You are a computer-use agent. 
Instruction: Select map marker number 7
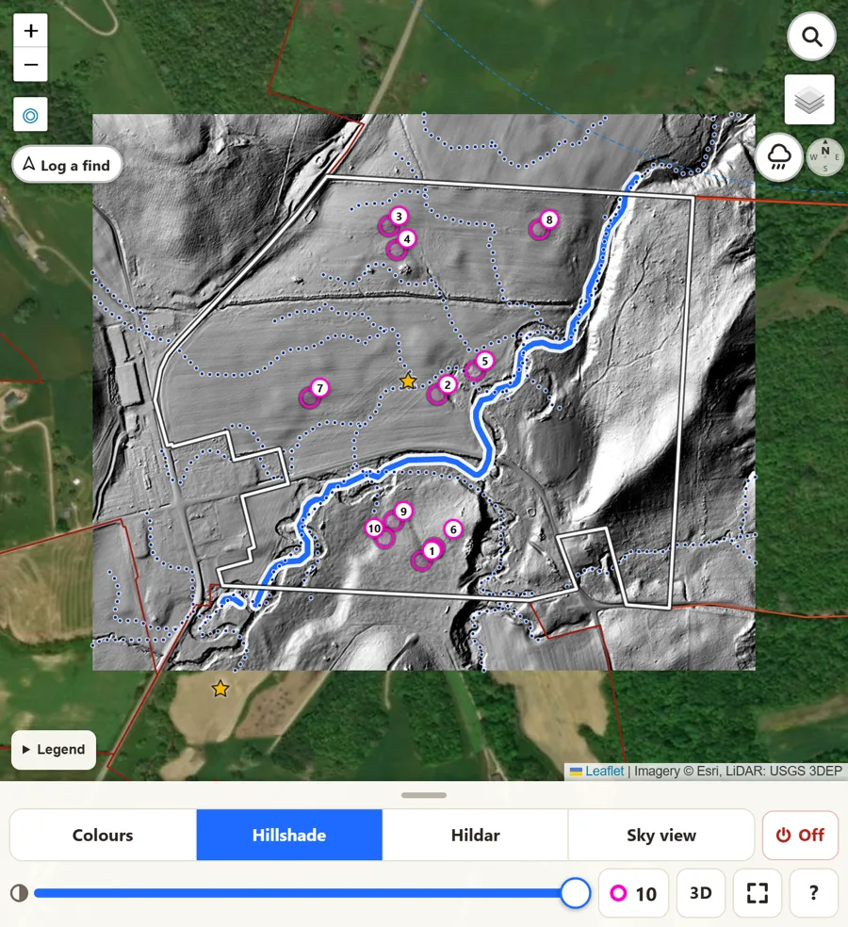(x=320, y=388)
